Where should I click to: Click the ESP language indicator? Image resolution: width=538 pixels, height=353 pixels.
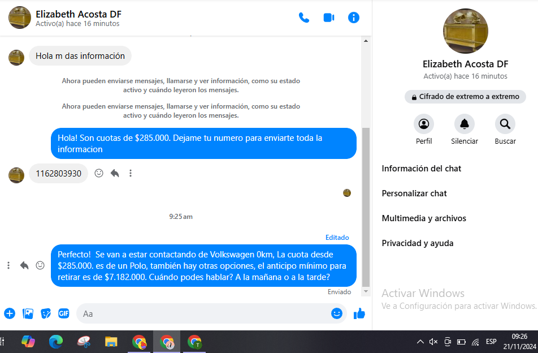[491, 342]
